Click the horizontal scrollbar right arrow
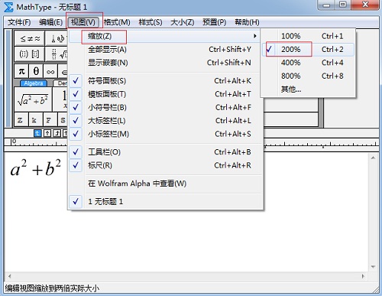This screenshot has width=382, height=296. click(363, 276)
